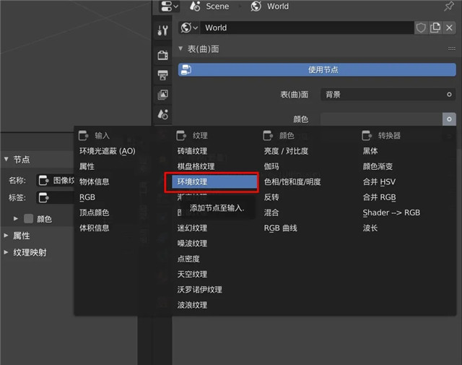Open the Tool properties tab icon

[x=162, y=30]
